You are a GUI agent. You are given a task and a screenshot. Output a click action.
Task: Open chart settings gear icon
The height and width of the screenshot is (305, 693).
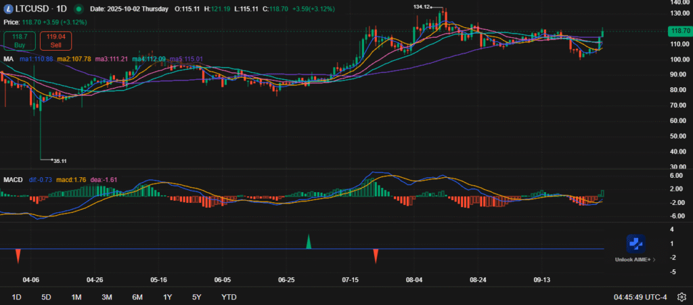click(x=681, y=297)
